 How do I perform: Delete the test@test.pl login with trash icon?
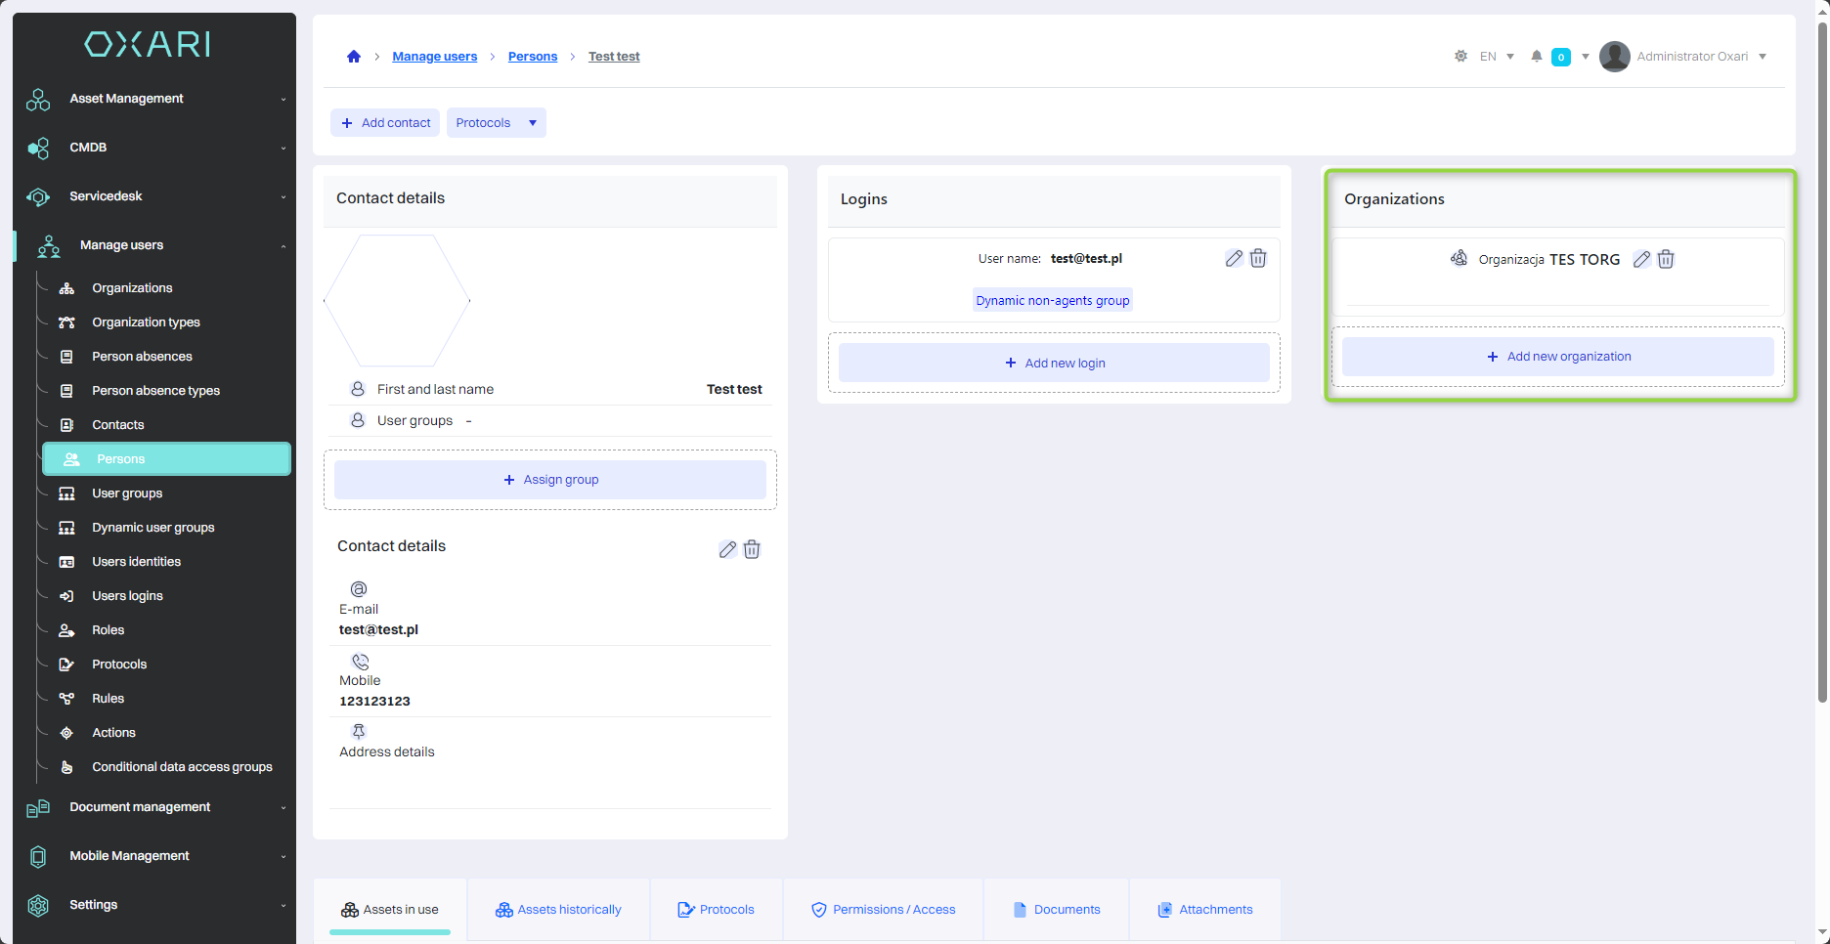(1258, 259)
